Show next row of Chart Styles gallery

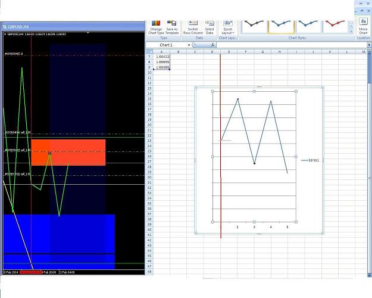click(x=351, y=26)
